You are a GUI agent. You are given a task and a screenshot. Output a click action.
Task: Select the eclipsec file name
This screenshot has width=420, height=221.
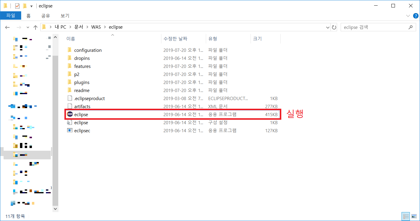tap(82, 130)
